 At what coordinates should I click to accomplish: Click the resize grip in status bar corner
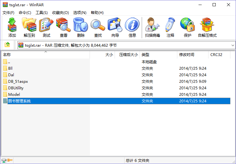234,162
